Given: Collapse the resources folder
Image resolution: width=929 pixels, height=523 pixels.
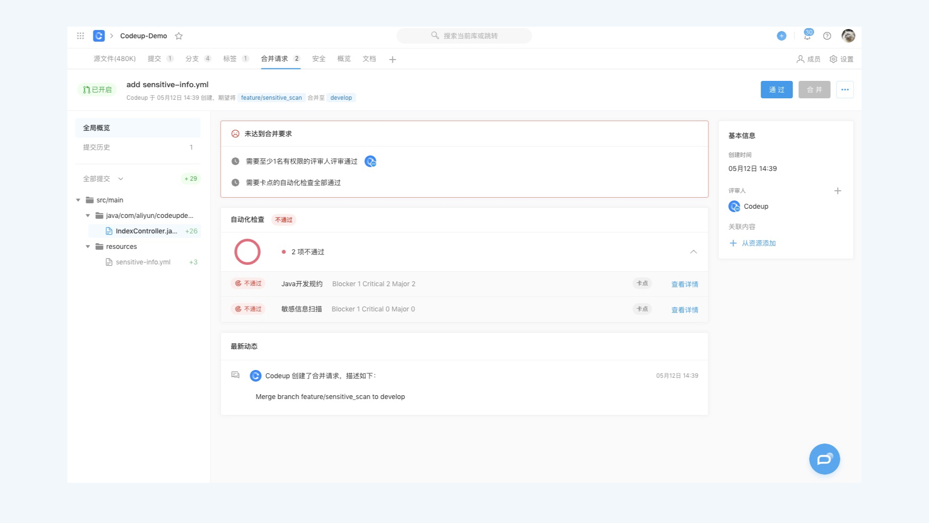Looking at the screenshot, I should [x=88, y=246].
